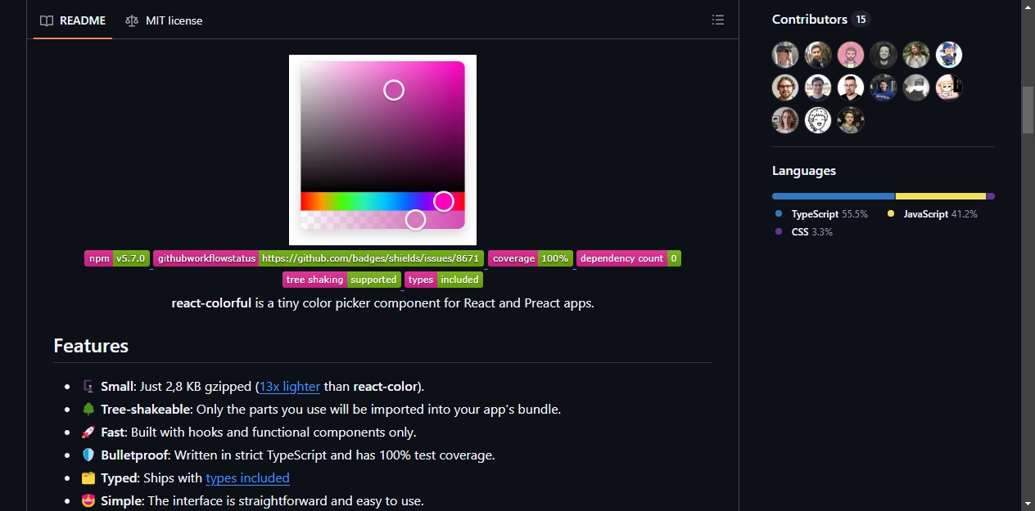Open the coverage 100% badge

click(530, 258)
